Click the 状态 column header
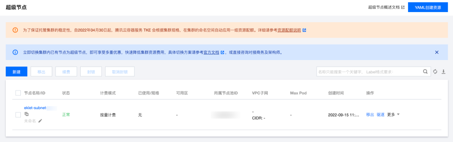 tap(66, 93)
